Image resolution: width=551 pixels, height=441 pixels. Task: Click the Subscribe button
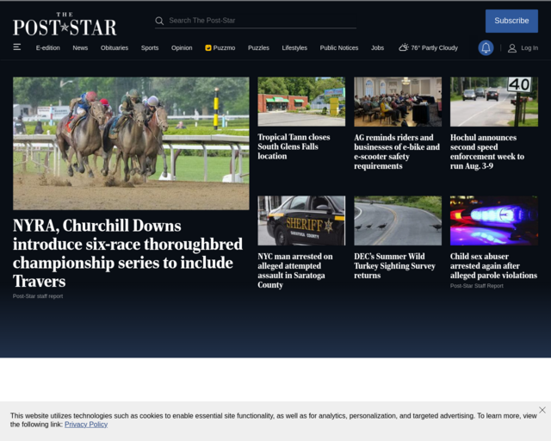(511, 21)
